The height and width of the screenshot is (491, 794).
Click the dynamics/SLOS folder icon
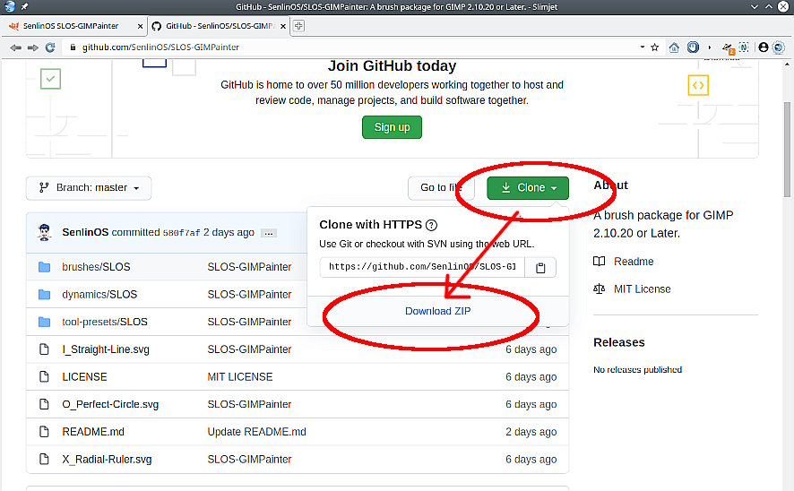[45, 294]
